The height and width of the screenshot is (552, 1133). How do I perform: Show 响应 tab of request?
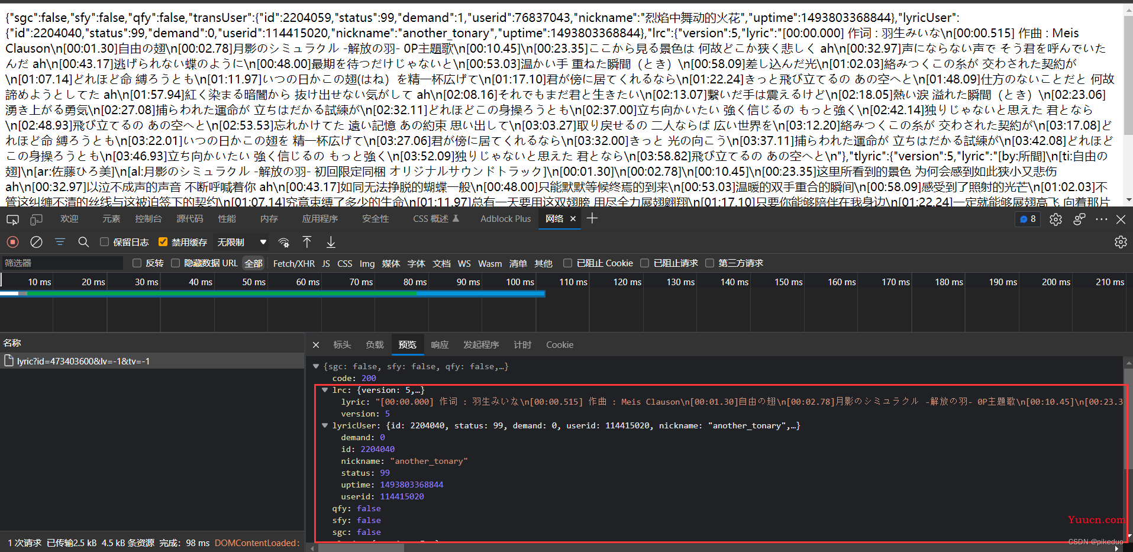click(440, 345)
